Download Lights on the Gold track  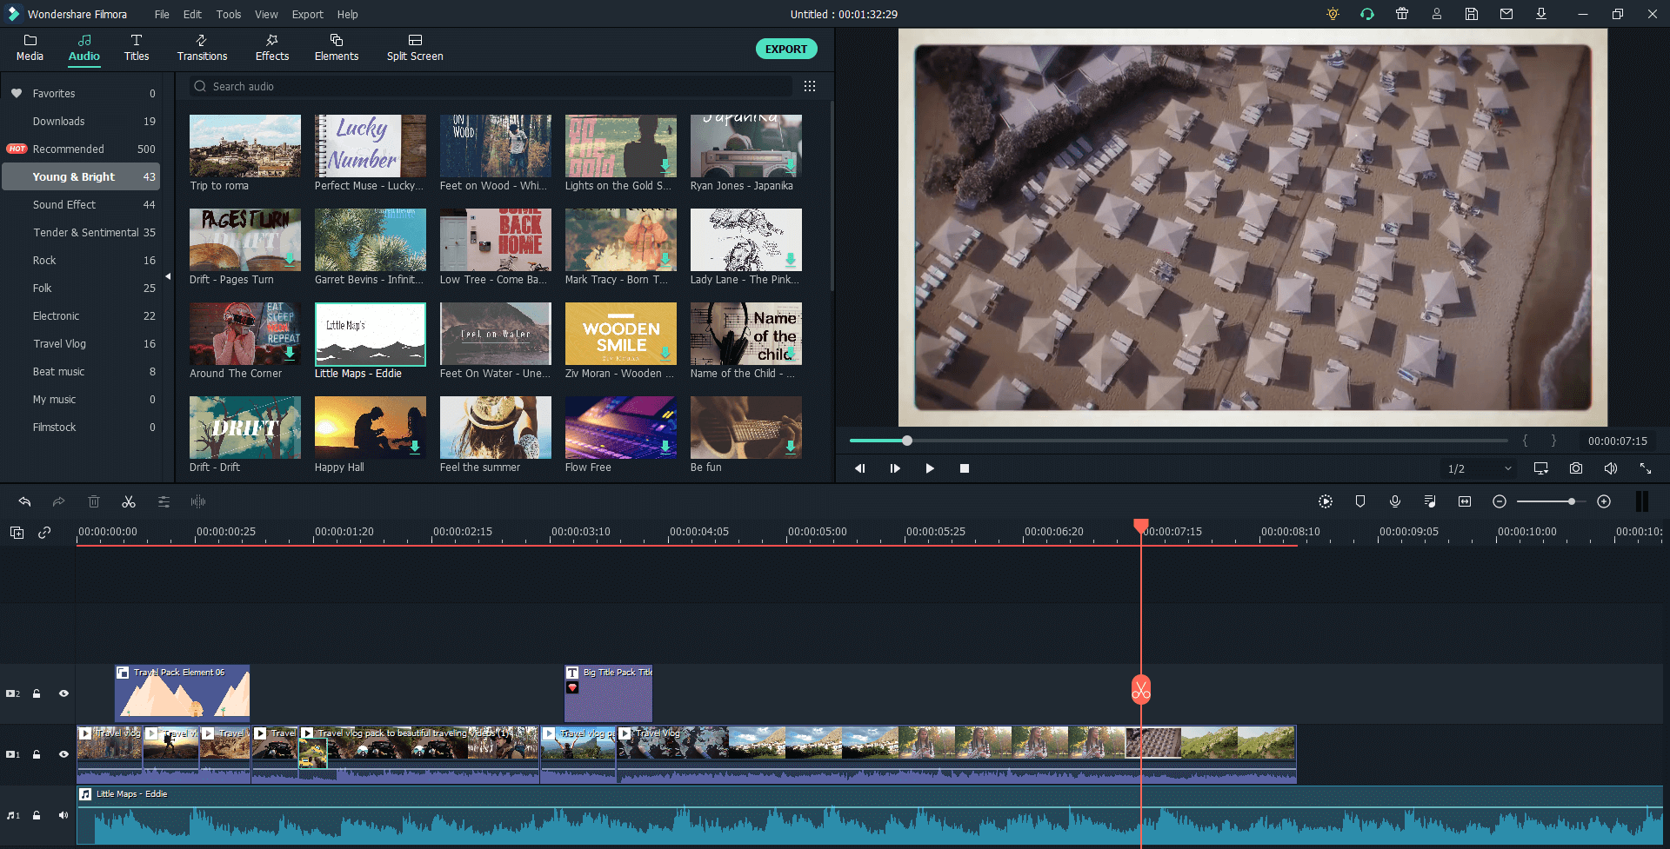point(665,165)
